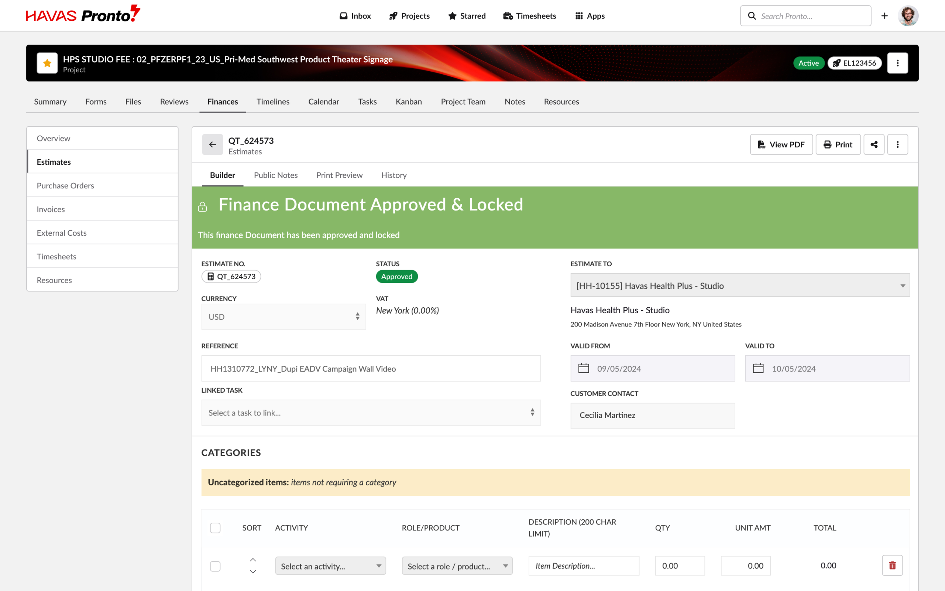Screen dimensions: 945x591
Task: Check the select-all items header checkbox
Action: (215, 528)
